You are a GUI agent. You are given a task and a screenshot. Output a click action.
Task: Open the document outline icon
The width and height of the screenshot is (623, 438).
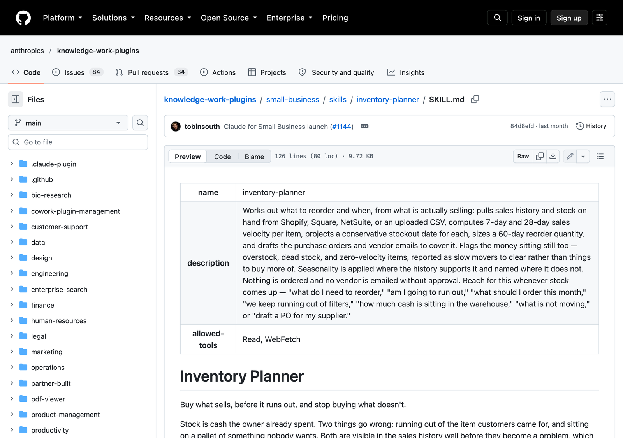pos(600,156)
